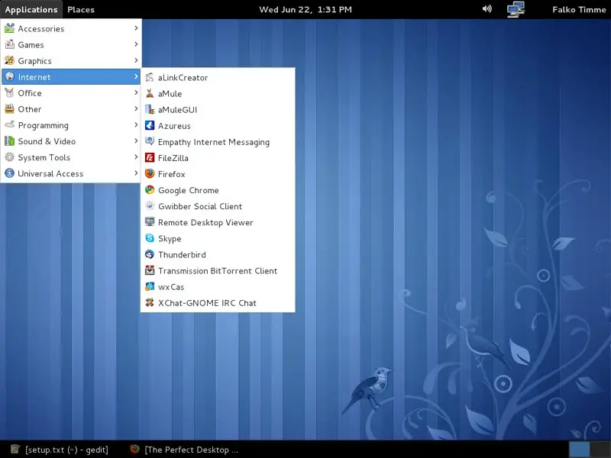Expand the System Tools submenu arrow
The width and height of the screenshot is (611, 458).
(x=136, y=157)
